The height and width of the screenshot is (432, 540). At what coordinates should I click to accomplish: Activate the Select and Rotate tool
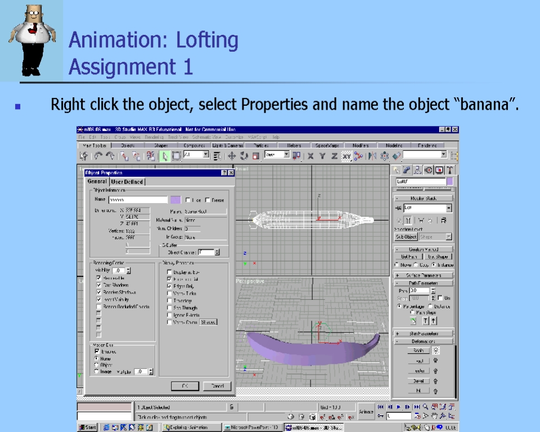pyautogui.click(x=244, y=156)
